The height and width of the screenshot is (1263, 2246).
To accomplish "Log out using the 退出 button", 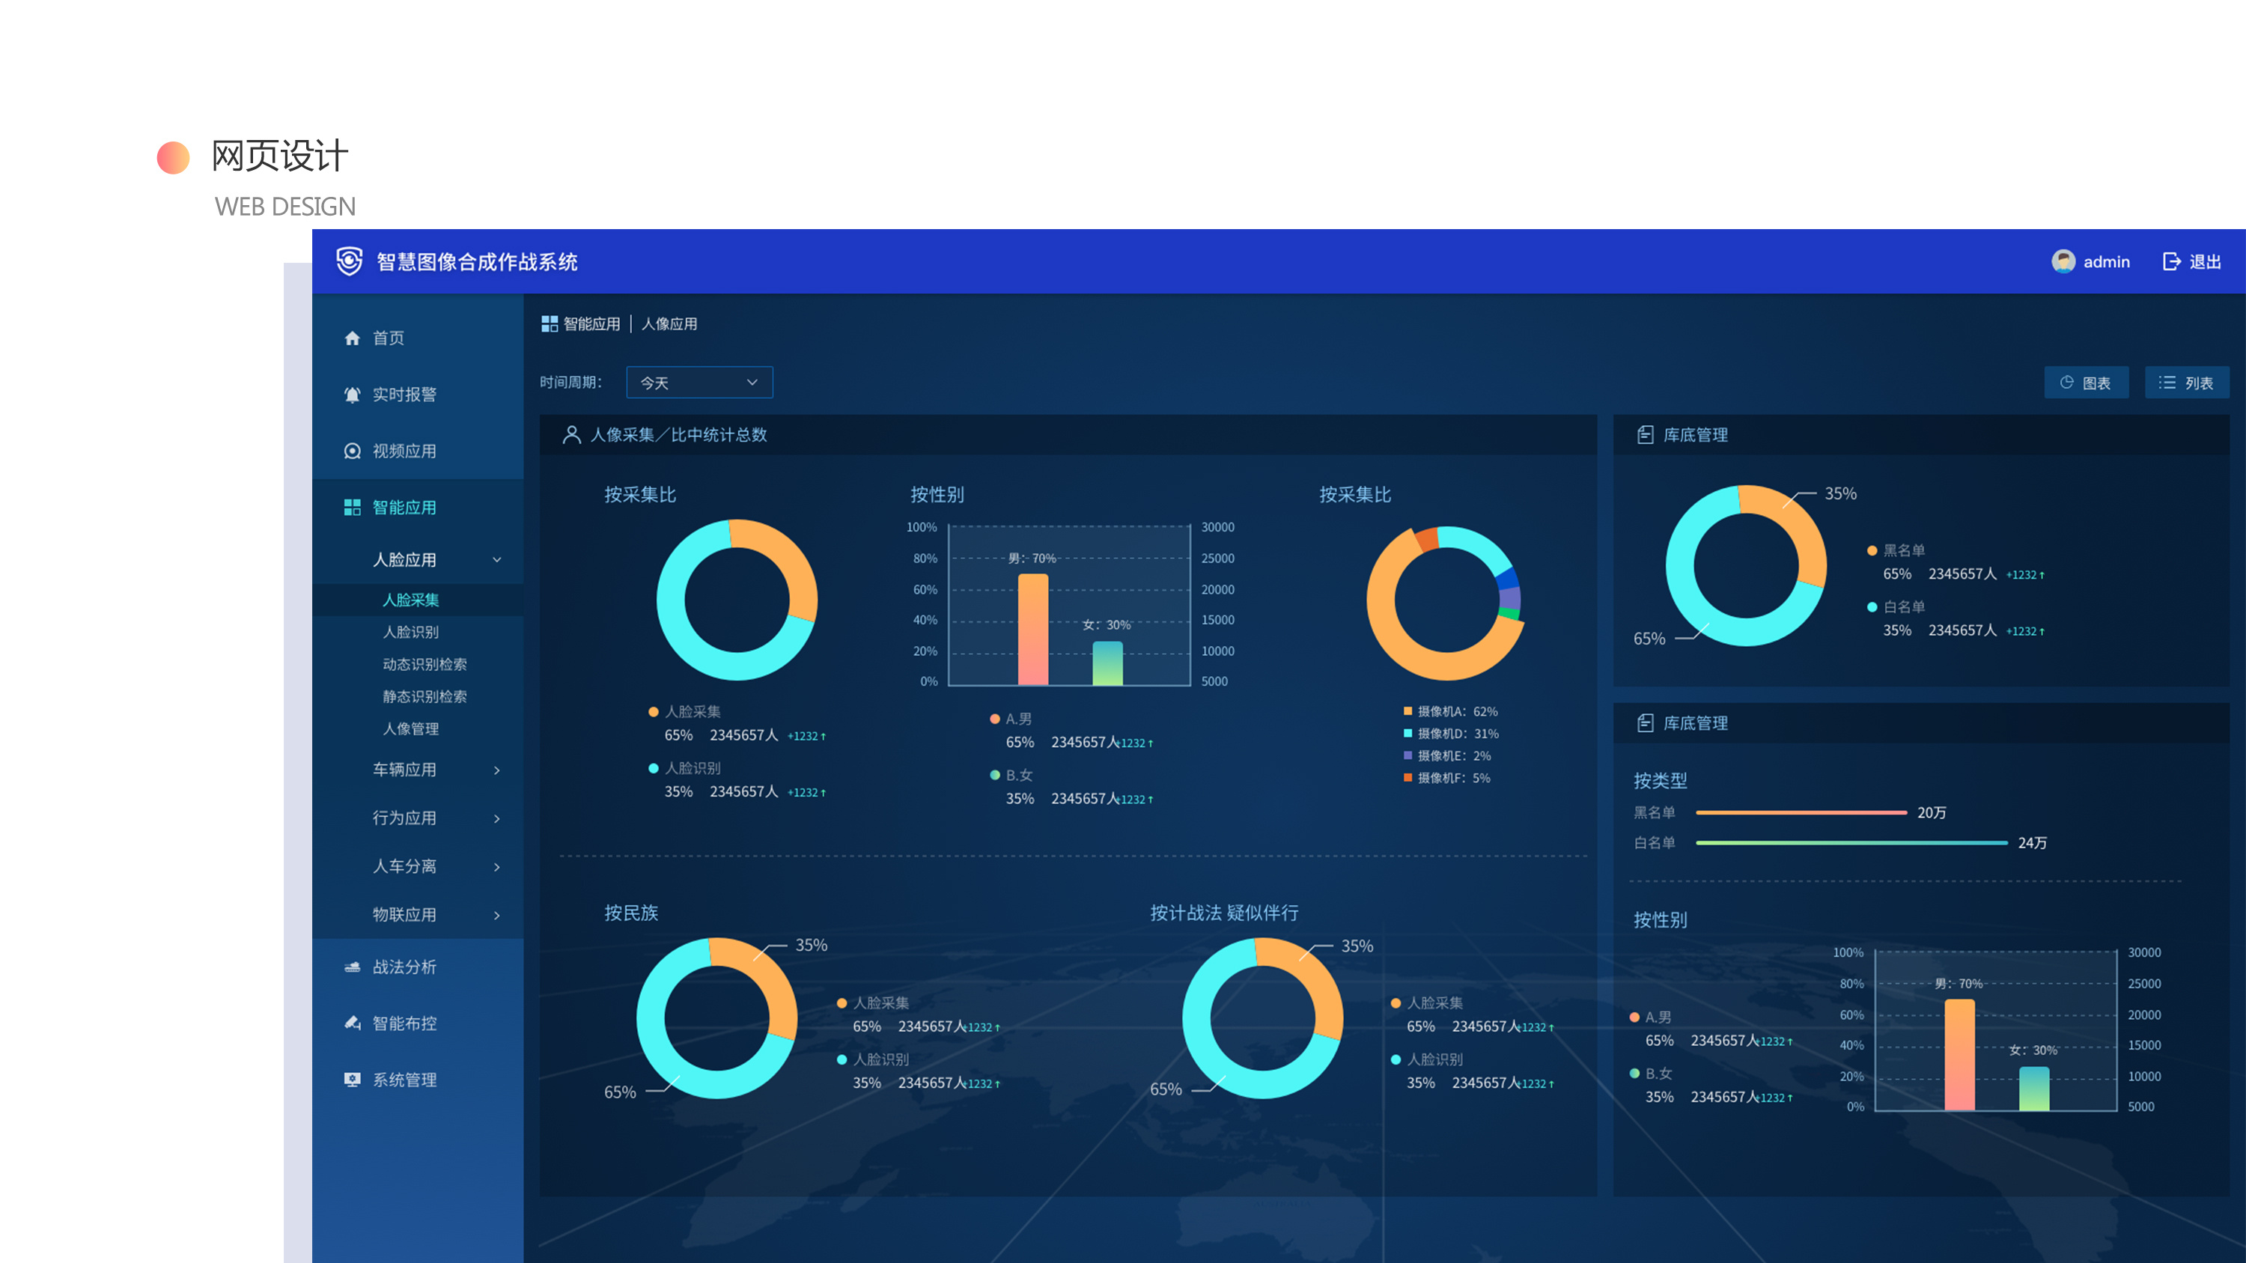I will 2192,261.
